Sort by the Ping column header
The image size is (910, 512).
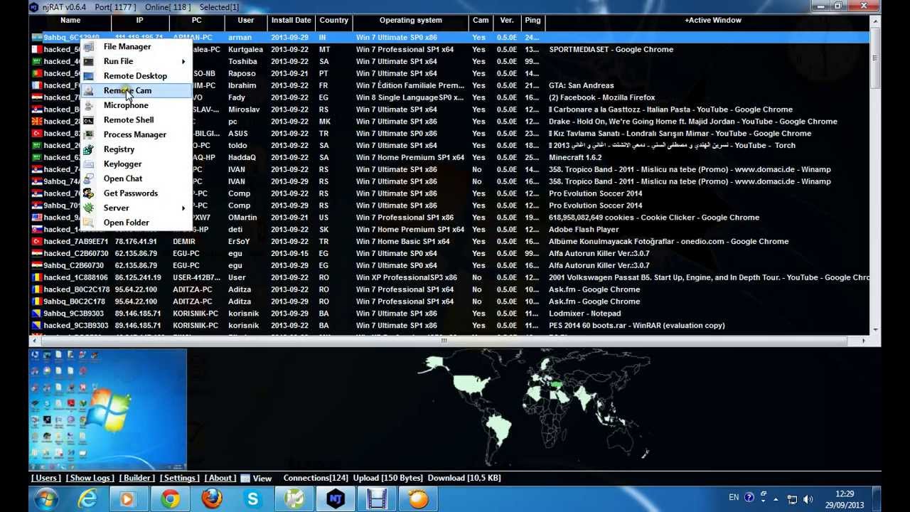532,21
